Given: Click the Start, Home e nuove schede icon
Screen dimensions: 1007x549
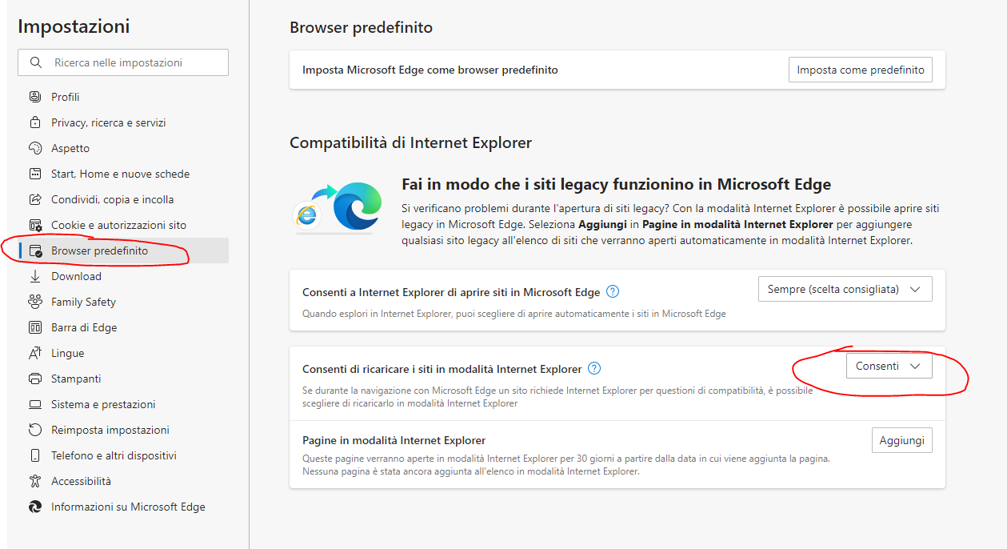Looking at the screenshot, I should pos(35,174).
